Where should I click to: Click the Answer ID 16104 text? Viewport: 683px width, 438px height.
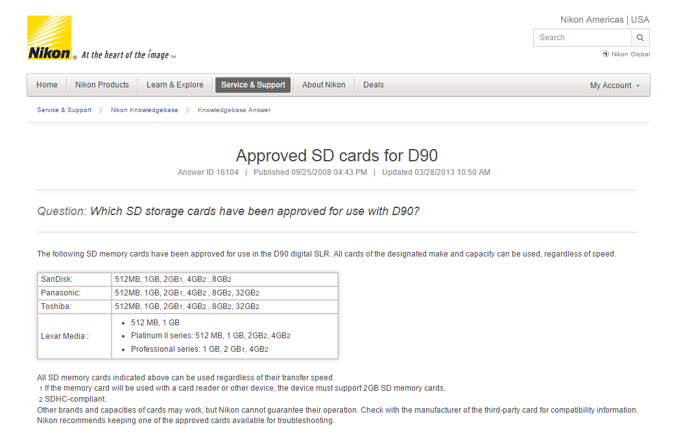pyautogui.click(x=208, y=172)
